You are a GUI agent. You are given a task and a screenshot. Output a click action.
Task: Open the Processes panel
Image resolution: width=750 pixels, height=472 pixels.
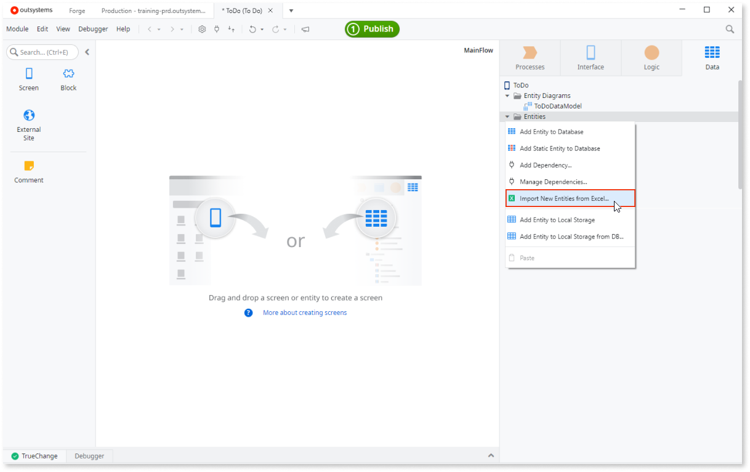(529, 57)
